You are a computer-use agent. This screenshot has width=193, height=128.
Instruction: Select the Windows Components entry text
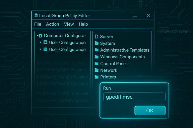point(123,57)
